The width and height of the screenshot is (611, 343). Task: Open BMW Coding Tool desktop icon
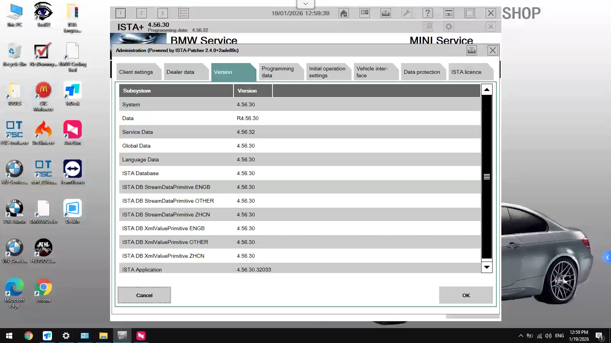pos(72,56)
